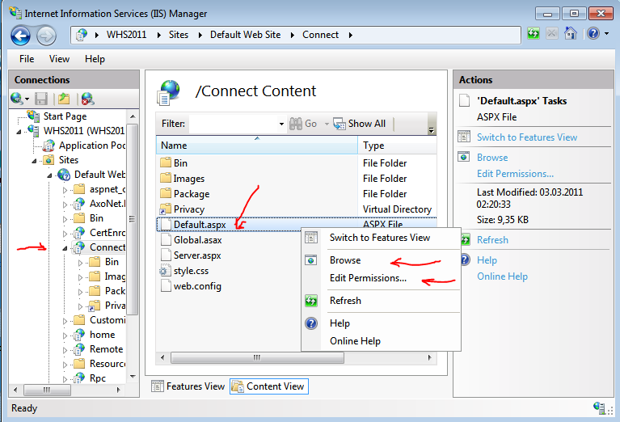620x422 pixels.
Task: Click the folder icon in Connections toolbar
Action: point(63,99)
